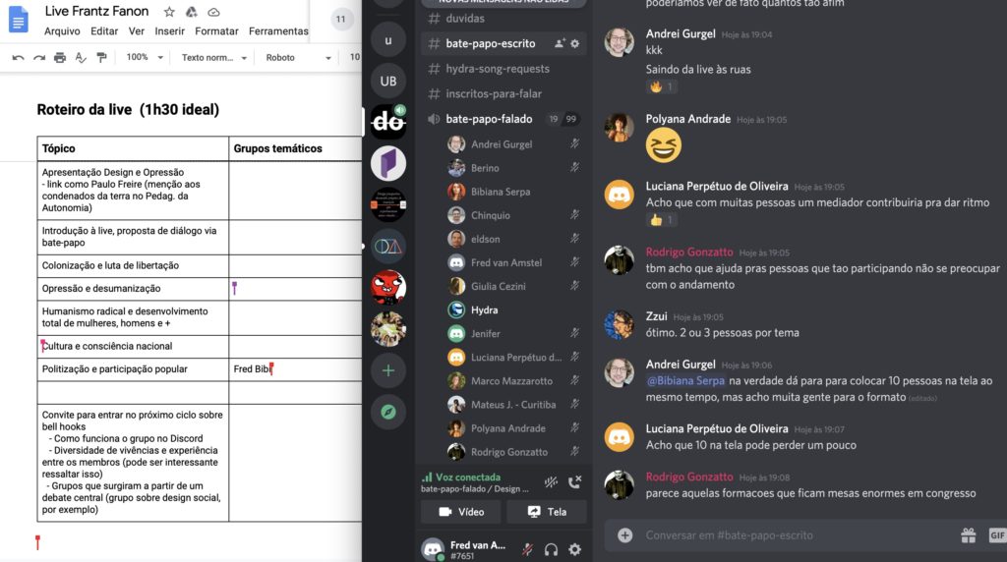Open the UB Discord server
Image resolution: width=1007 pixels, height=562 pixels.
[387, 81]
